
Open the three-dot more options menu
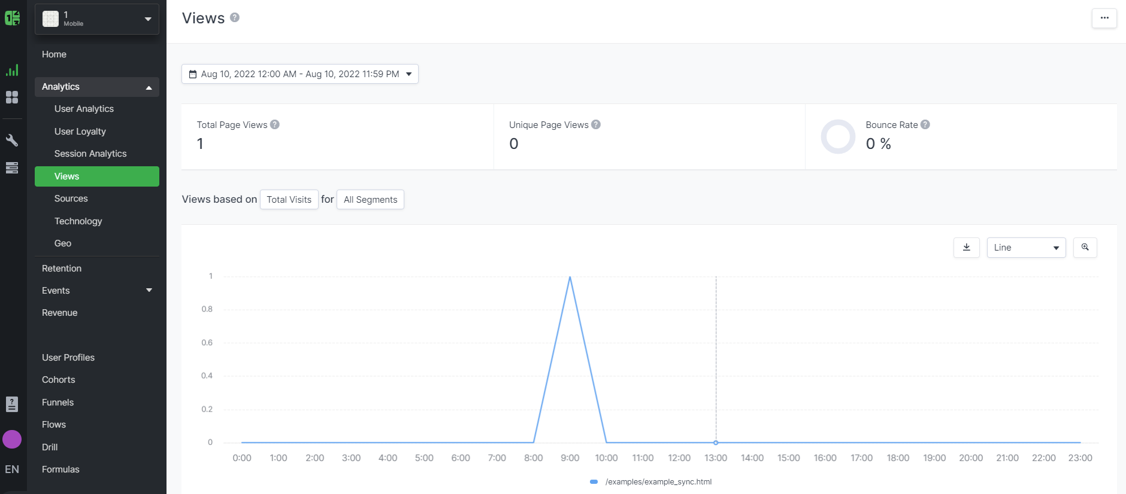pos(1104,18)
